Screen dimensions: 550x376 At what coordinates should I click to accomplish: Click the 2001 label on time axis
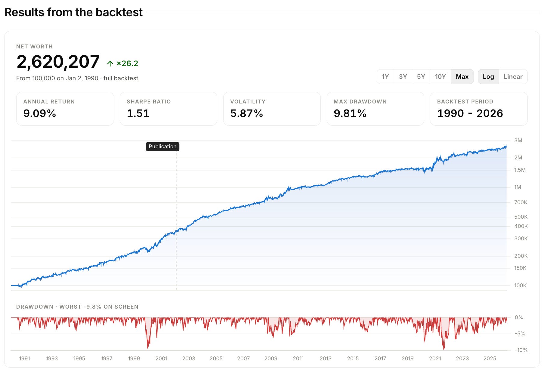[x=161, y=359]
